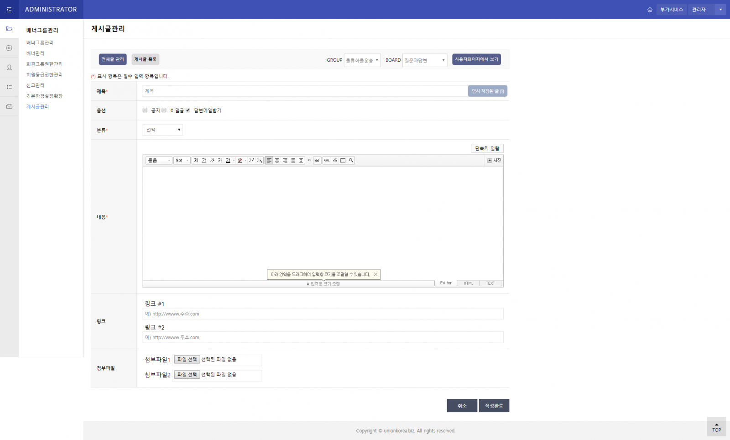Switch to the Editor mode tab
Screen dimensions: 730x440
(446, 283)
